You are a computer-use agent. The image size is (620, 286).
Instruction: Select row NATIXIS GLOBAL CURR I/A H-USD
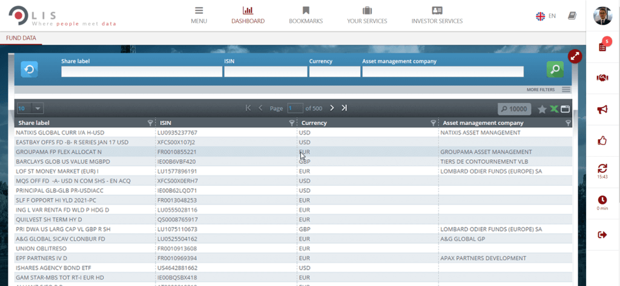[294, 133]
